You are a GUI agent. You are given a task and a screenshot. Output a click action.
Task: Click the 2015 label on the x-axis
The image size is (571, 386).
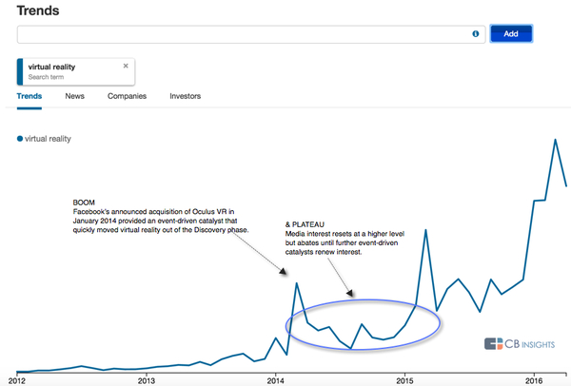tap(405, 380)
